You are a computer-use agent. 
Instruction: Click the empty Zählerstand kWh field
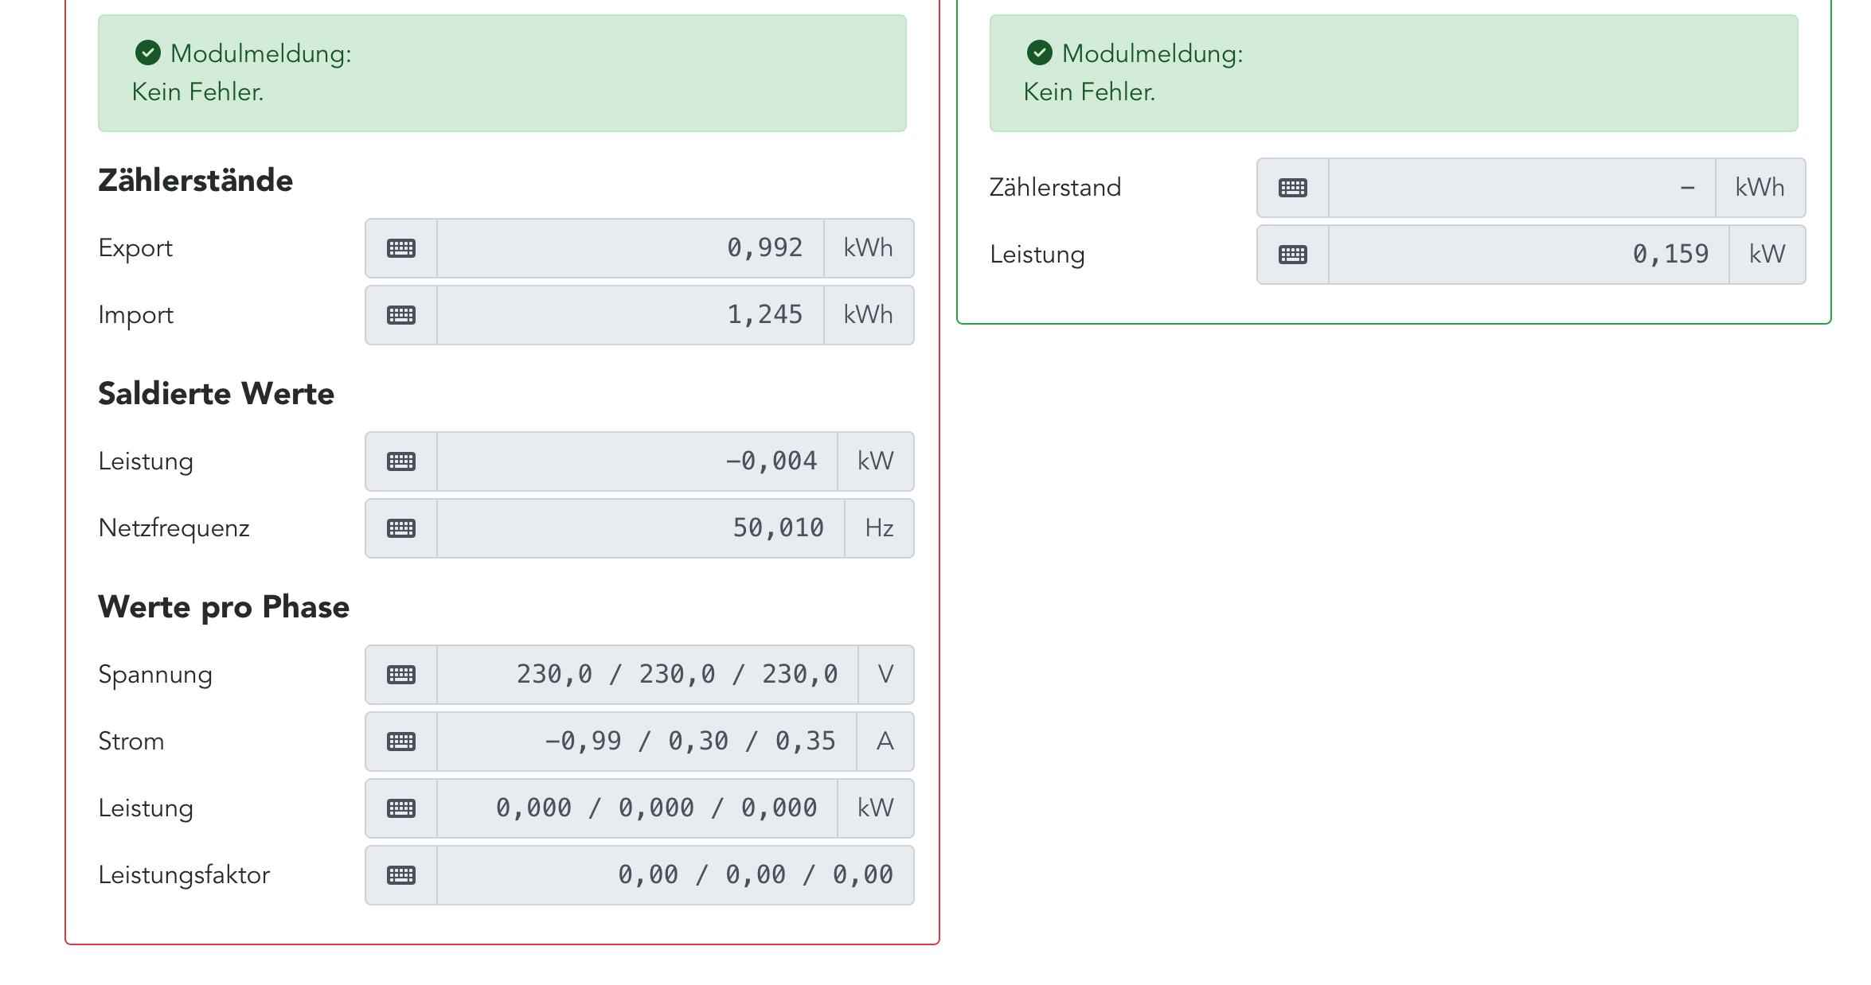(1521, 188)
